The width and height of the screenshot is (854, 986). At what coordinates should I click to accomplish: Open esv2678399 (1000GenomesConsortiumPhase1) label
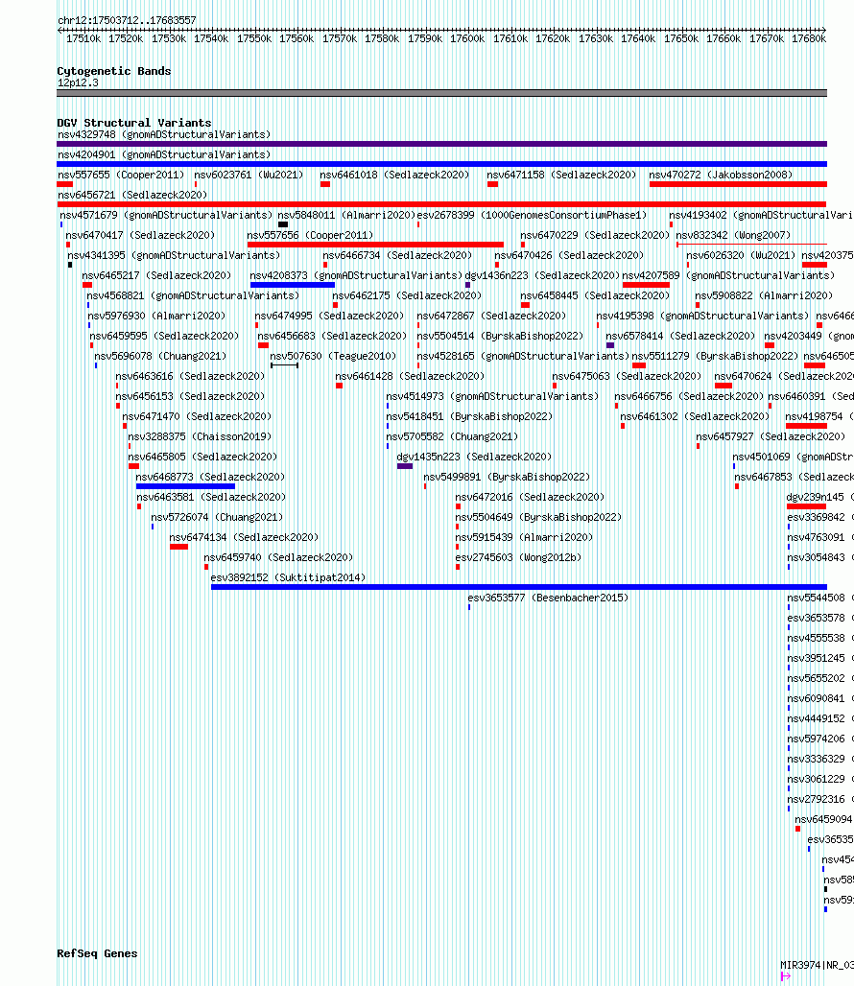pos(532,215)
